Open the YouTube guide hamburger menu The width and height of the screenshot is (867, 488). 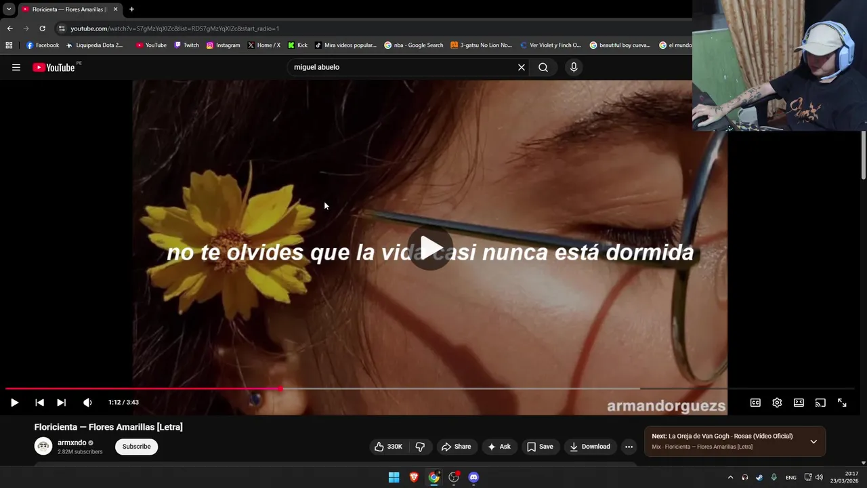[x=16, y=67]
